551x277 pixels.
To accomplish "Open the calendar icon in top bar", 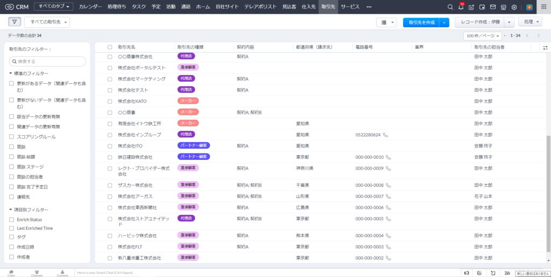I will (x=482, y=7).
